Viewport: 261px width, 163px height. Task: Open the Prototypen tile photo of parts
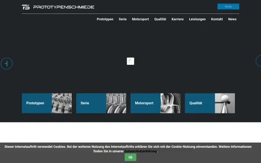click(62, 103)
